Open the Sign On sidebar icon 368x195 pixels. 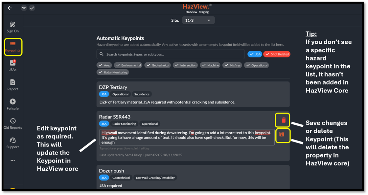[x=13, y=27]
